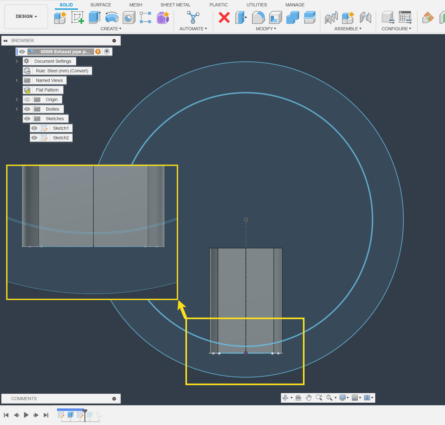Switch to the SURFACE tab
The height and width of the screenshot is (425, 445).
pyautogui.click(x=101, y=5)
